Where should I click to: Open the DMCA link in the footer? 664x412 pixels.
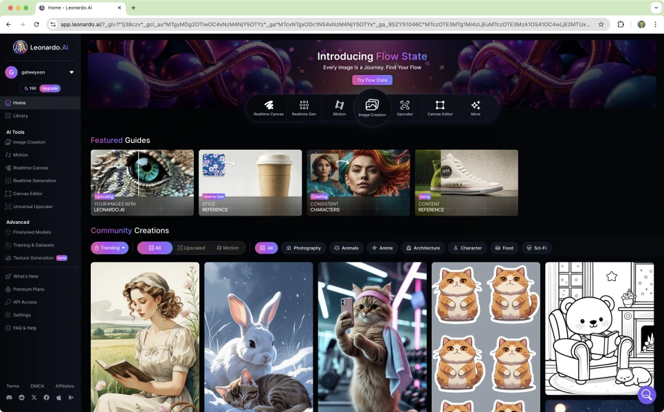point(37,386)
